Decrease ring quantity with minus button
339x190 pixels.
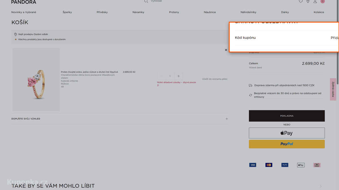(x=161, y=76)
